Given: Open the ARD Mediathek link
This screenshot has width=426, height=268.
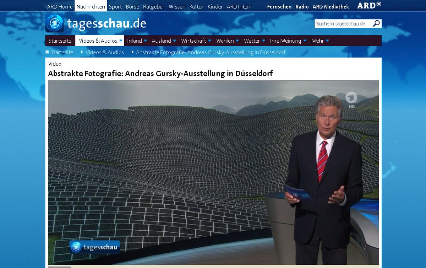Looking at the screenshot, I should pos(331,6).
